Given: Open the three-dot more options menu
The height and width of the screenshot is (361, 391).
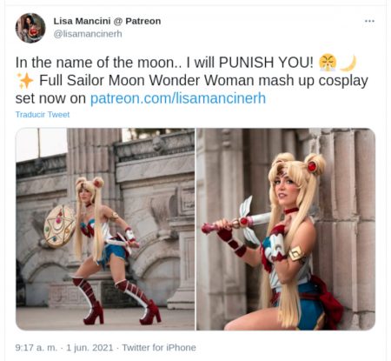Looking at the screenshot, I should [369, 21].
